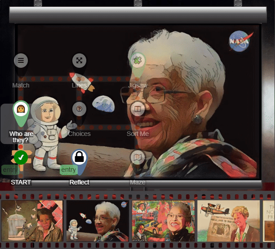This screenshot has width=275, height=249.
Task: Open the Choices question-mark pin
Action: [79, 109]
